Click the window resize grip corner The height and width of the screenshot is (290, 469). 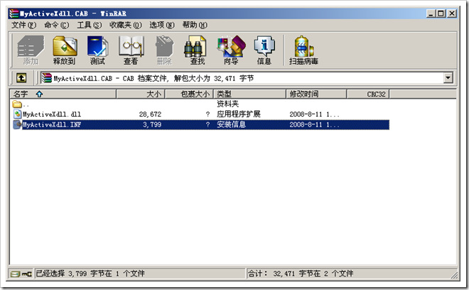(x=454, y=275)
